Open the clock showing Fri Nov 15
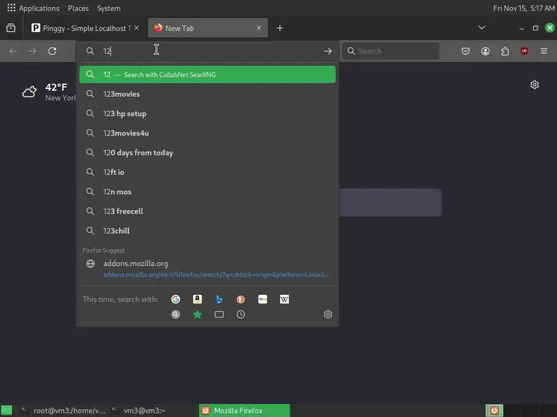 point(524,8)
